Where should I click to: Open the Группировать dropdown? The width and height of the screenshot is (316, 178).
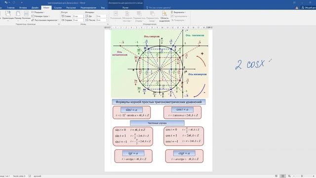179,16
